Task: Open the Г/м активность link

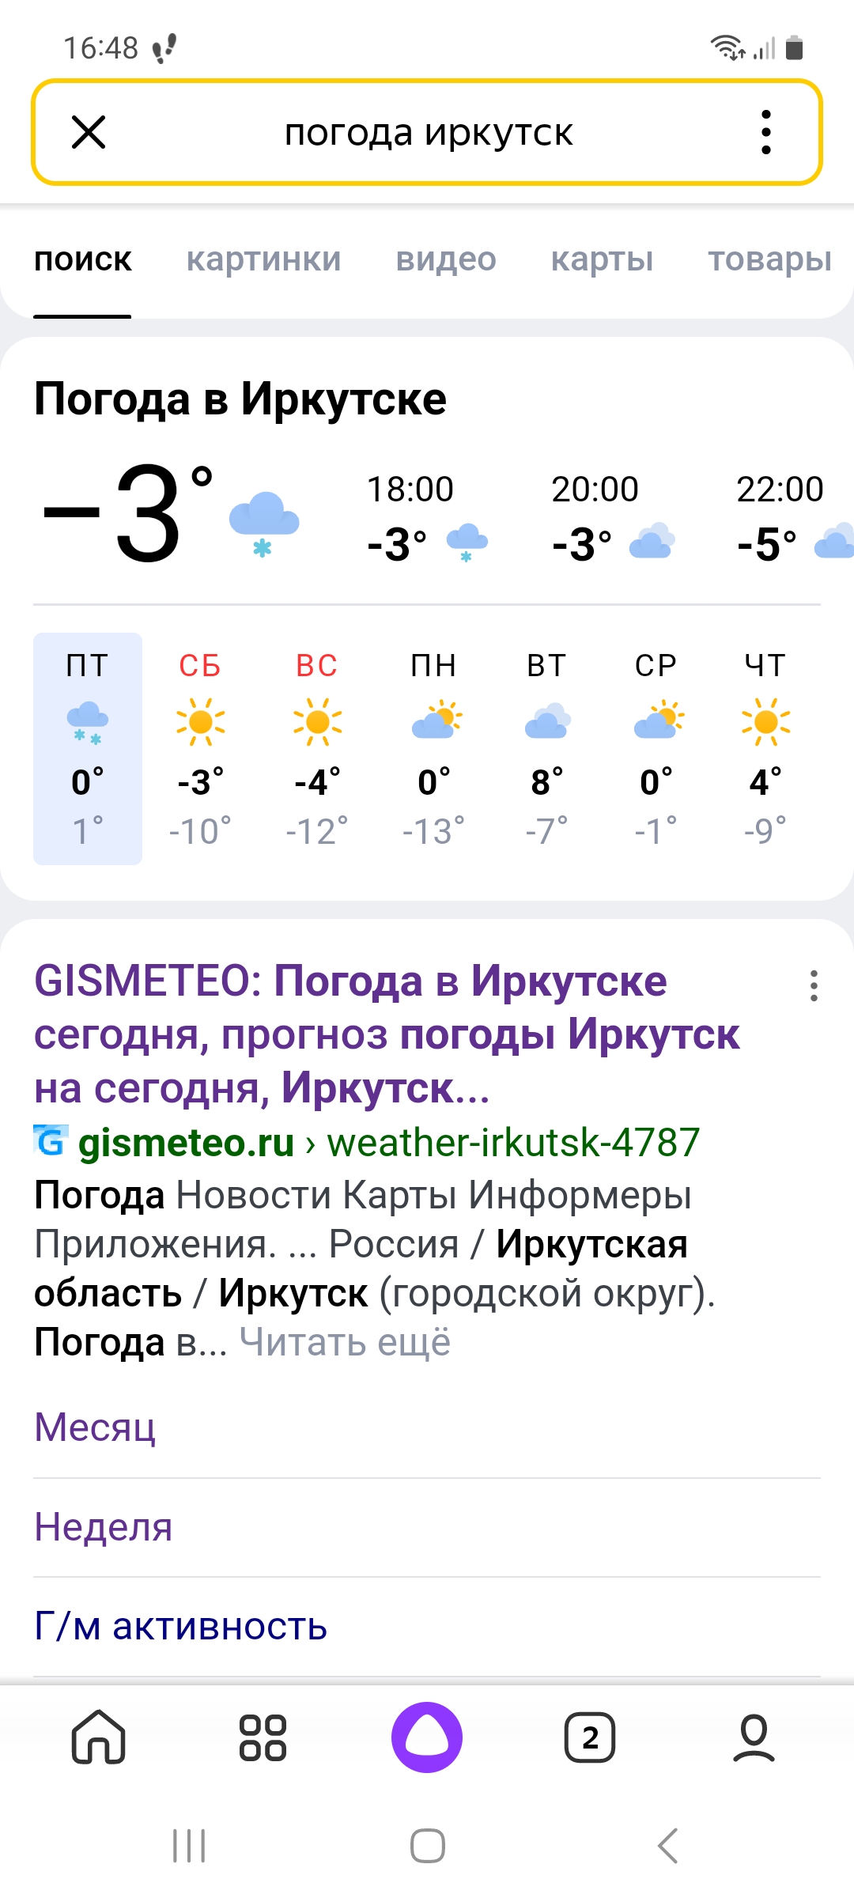Action: point(180,1626)
